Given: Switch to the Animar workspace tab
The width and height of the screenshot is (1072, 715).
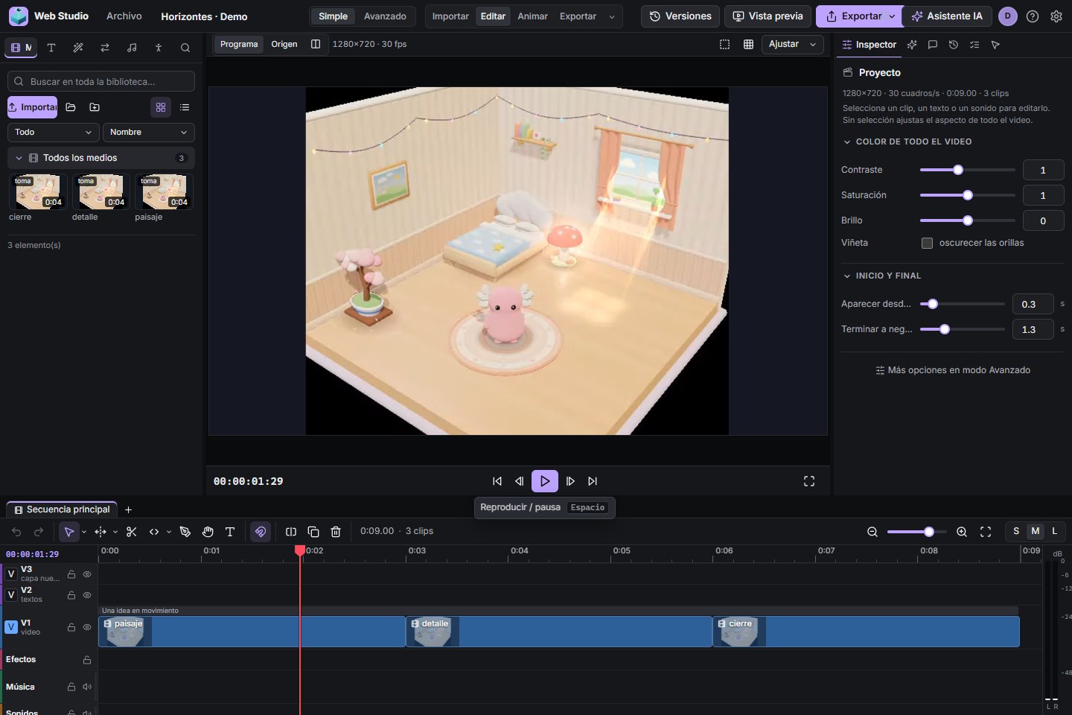Looking at the screenshot, I should click(x=532, y=16).
